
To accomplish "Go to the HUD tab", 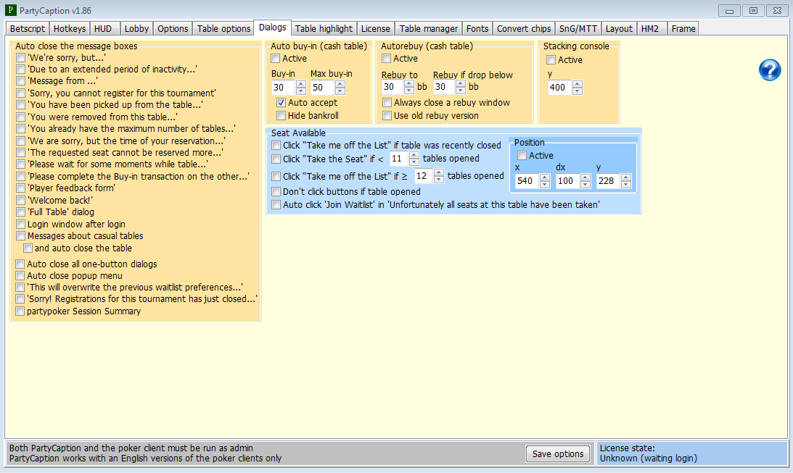I will click(103, 29).
